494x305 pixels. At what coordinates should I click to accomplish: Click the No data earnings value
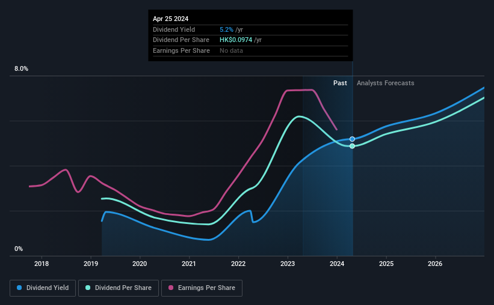[231, 50]
